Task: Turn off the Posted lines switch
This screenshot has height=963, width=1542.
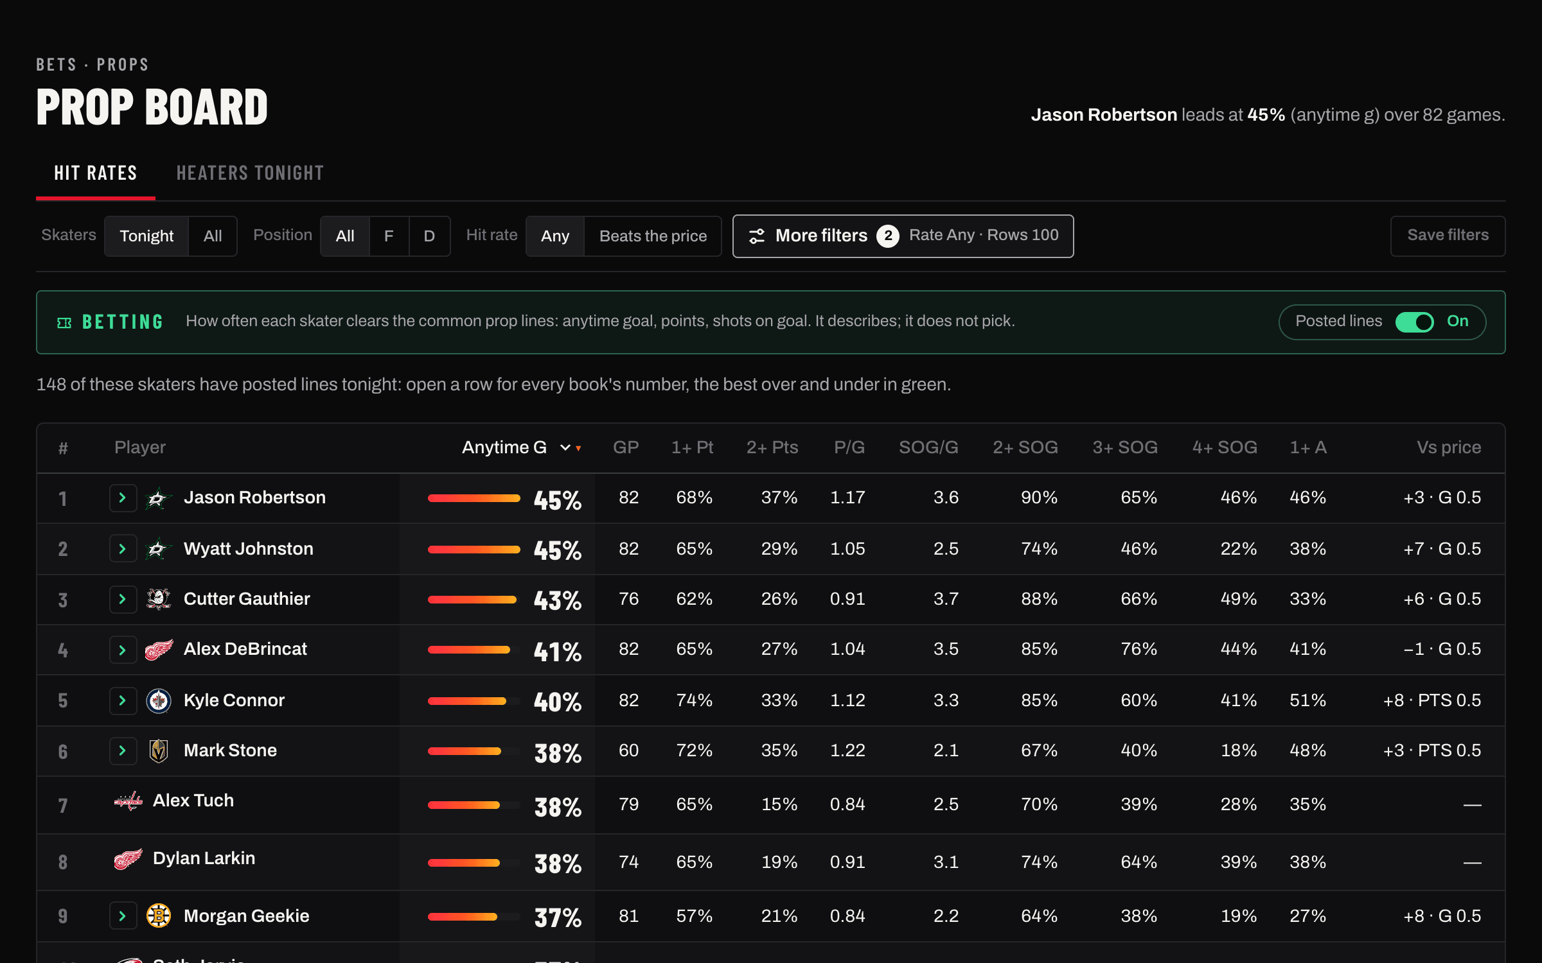Action: [x=1414, y=322]
